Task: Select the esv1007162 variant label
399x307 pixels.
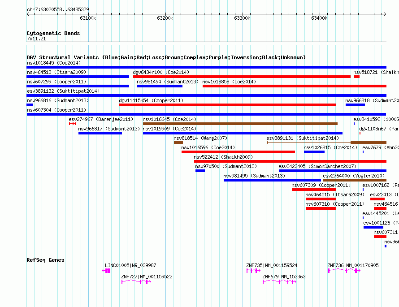Action: click(x=381, y=185)
